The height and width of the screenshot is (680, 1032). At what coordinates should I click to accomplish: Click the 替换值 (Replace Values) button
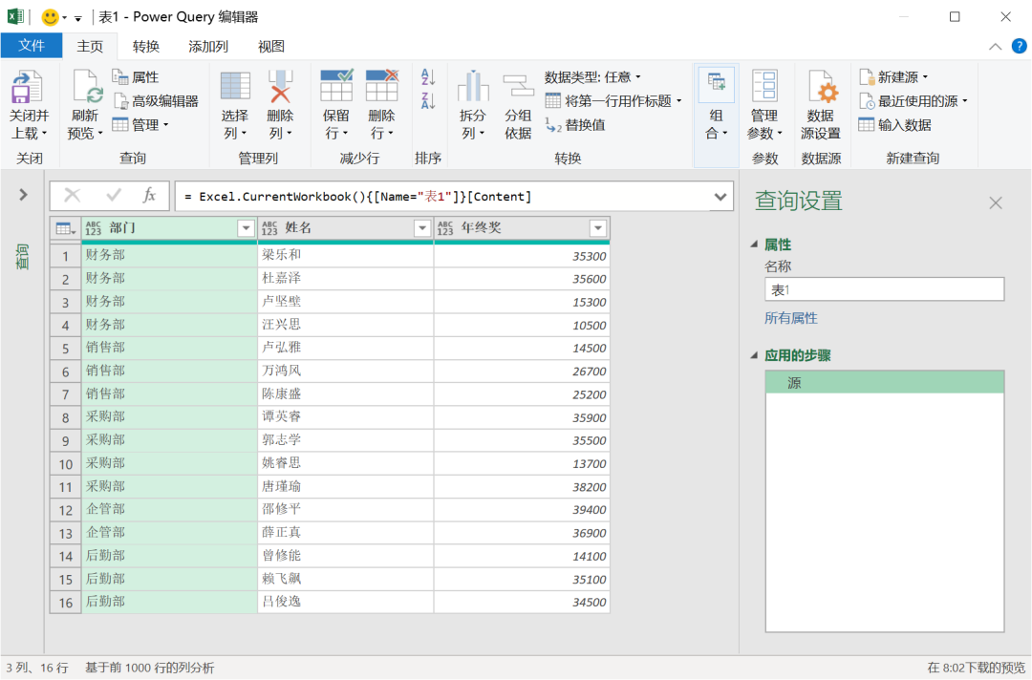pos(575,125)
